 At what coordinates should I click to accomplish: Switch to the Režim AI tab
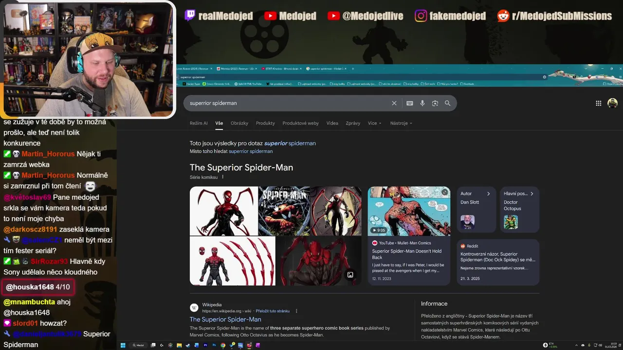(x=199, y=123)
